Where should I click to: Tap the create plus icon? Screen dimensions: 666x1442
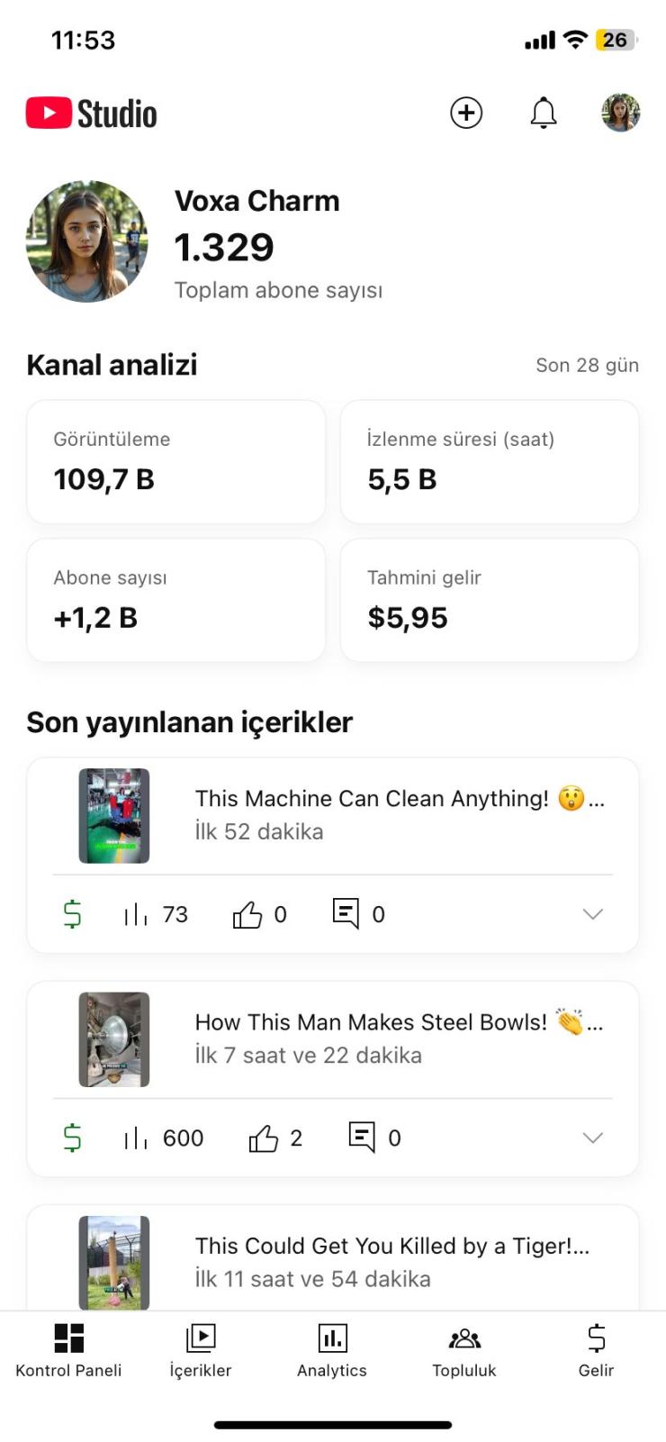pos(466,113)
